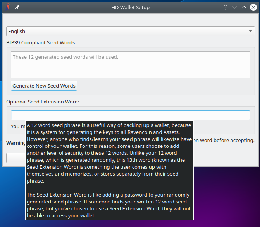260x227 pixels.
Task: Click the 'BIP39 Compliant Seed Words' label
Action: point(40,42)
